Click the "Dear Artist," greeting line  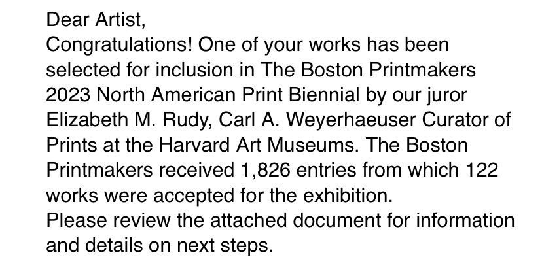point(94,20)
